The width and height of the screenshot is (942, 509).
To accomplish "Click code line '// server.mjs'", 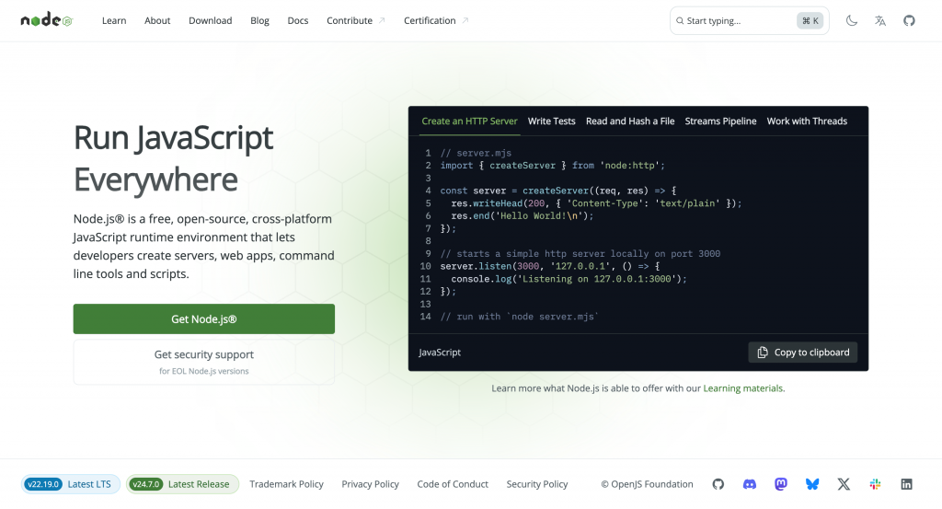I will (476, 153).
